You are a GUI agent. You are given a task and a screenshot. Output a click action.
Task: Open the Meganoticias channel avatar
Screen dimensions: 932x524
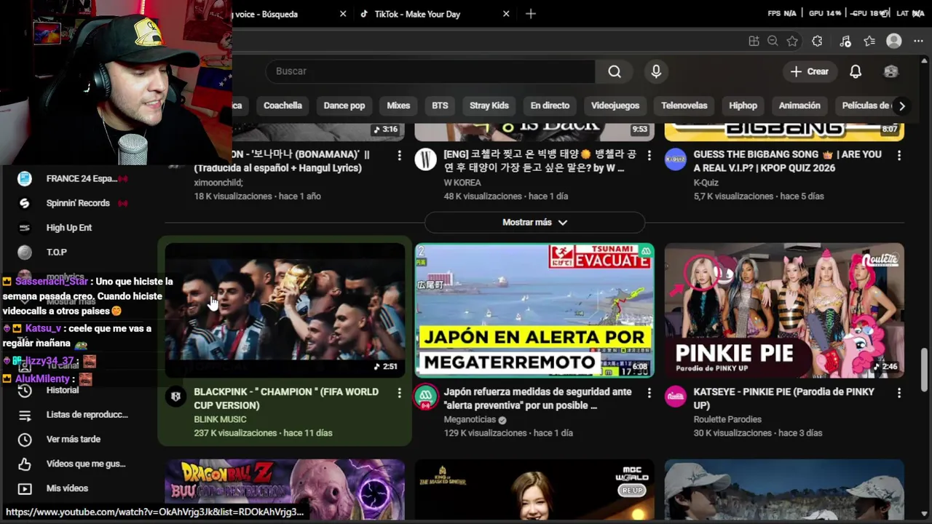426,397
